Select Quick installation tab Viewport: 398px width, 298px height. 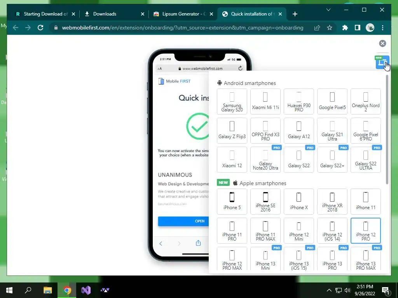251,14
